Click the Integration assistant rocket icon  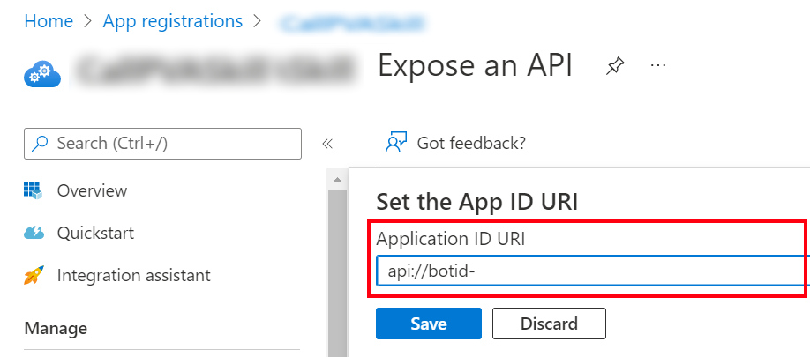(x=34, y=276)
